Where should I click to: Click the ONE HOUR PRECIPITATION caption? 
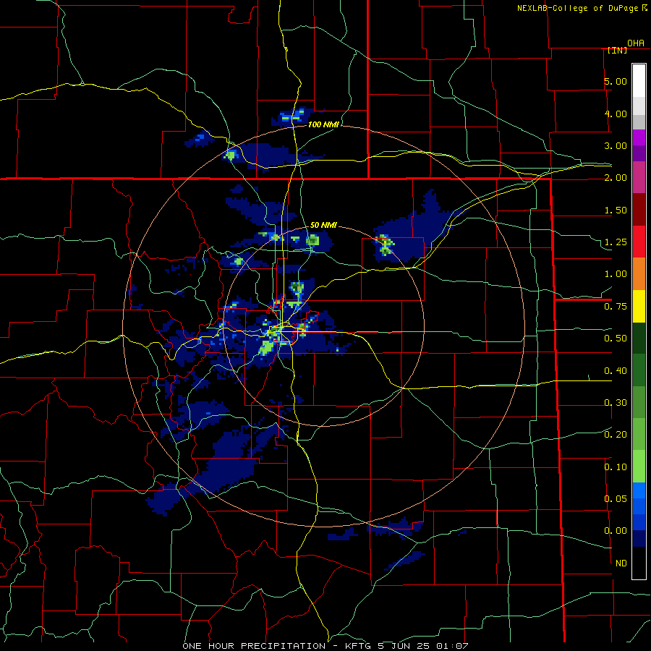pos(254,646)
